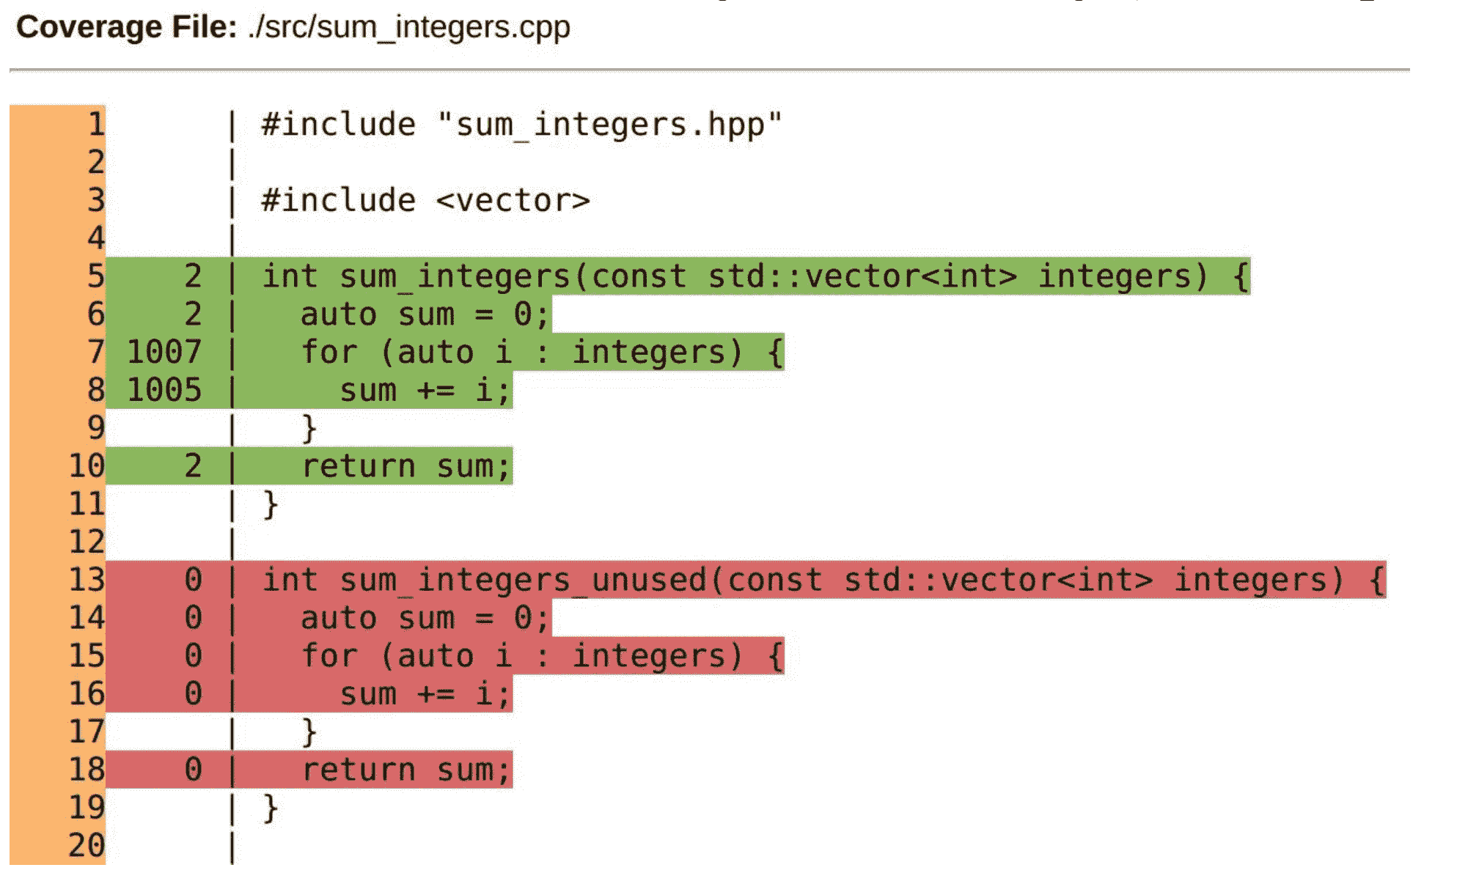This screenshot has width=1457, height=873.
Task: Click the execution count 1007
Action: [x=164, y=352]
